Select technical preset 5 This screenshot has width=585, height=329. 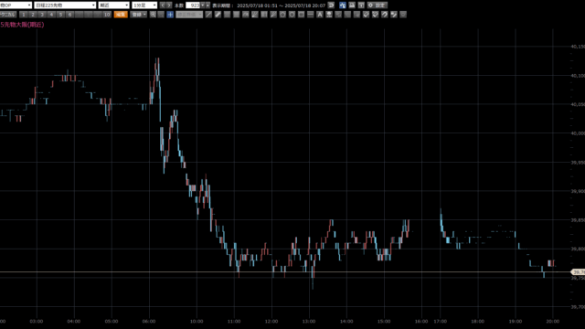pyautogui.click(x=60, y=15)
